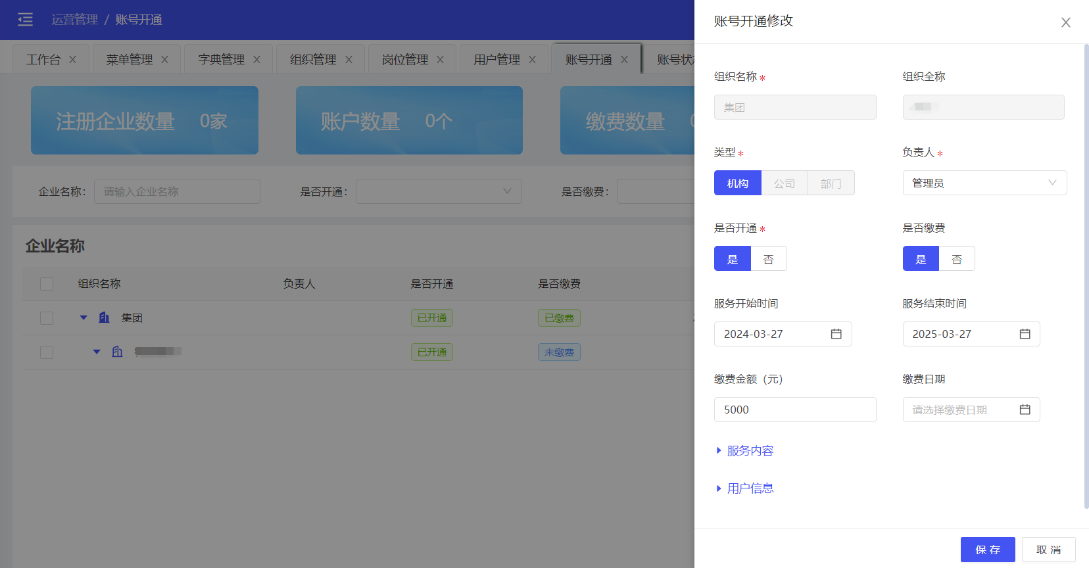Viewport: 1089px width, 568px height.
Task: Close the 用户管理 tab using its X
Action: (533, 60)
